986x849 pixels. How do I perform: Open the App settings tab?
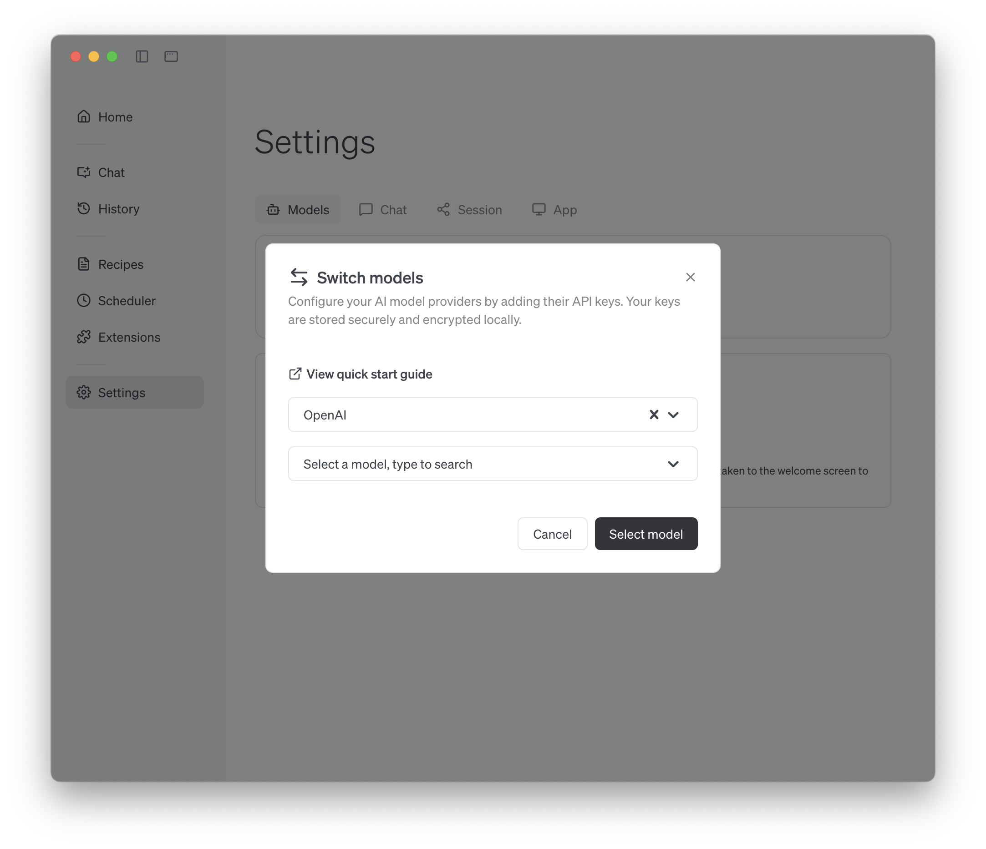click(554, 210)
